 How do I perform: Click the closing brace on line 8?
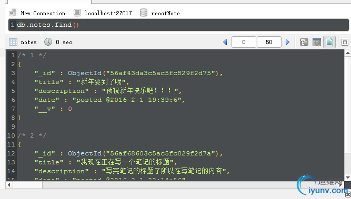click(19, 118)
